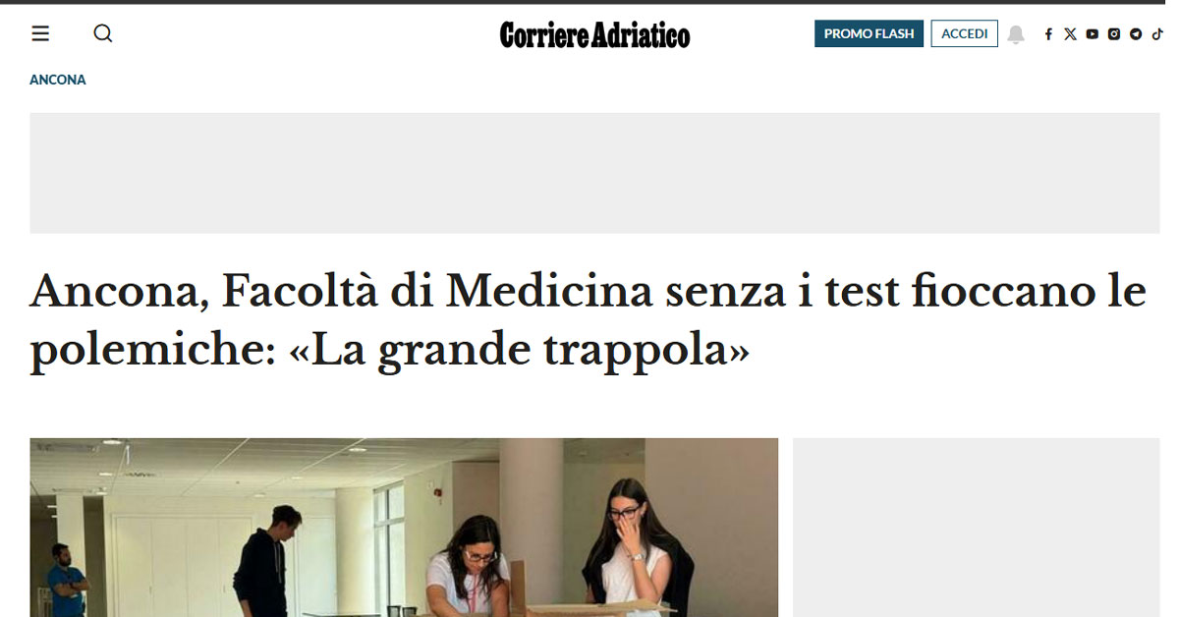
Task: Open the article photo of students
Action: (404, 528)
